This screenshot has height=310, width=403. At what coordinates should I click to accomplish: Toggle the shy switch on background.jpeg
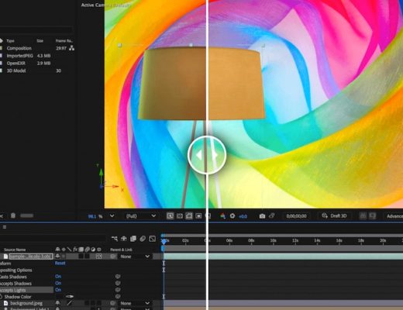[x=57, y=303]
